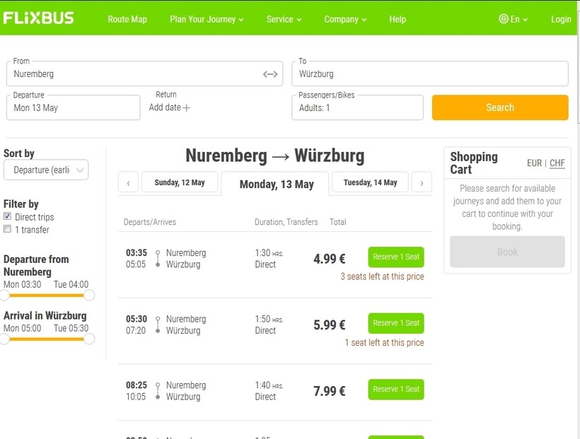Viewport: 580px width, 439px height.
Task: Reserve 1 seat on 03:35 trip
Action: click(x=396, y=257)
